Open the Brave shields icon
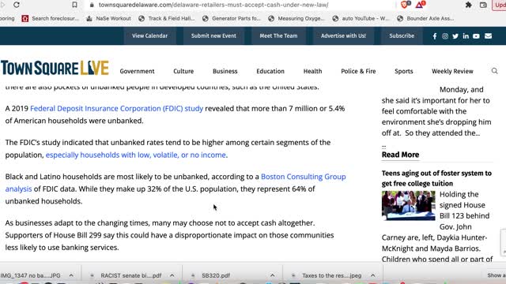 click(405, 5)
